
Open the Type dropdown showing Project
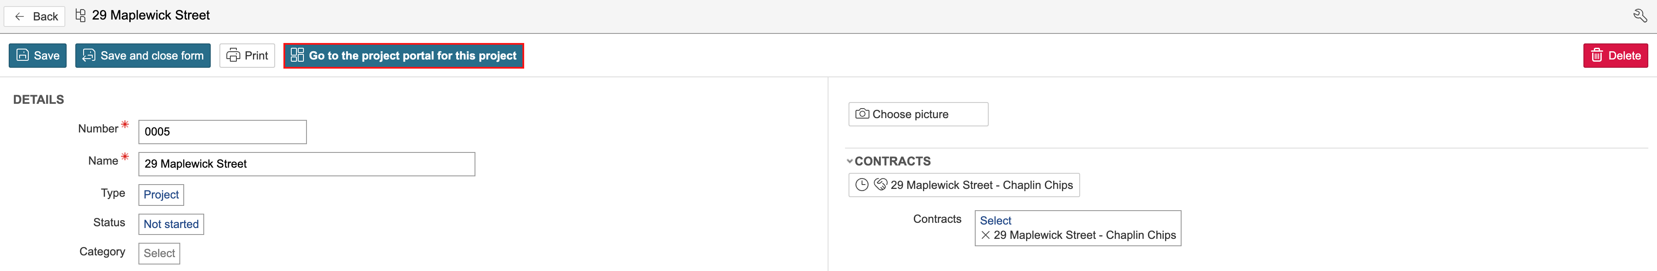coord(161,195)
